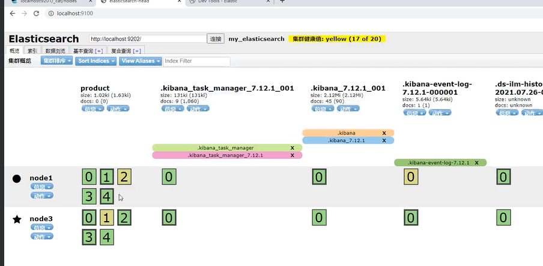Click the yellow cluster health badge
The image size is (543, 266).
(337, 39)
